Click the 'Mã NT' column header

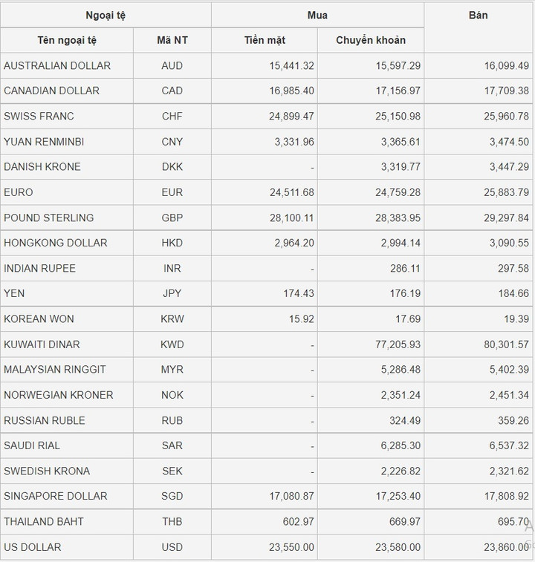click(172, 40)
